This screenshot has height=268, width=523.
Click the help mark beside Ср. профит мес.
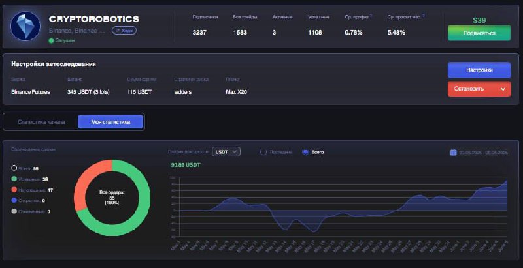[x=424, y=16]
